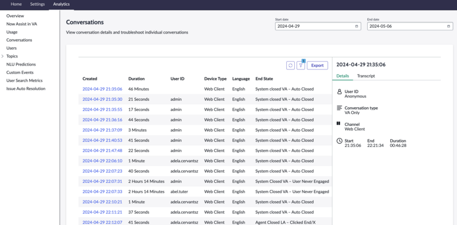This screenshot has width=457, height=225.
Task: Click the abel.tuter user ID cell
Action: coord(180,191)
